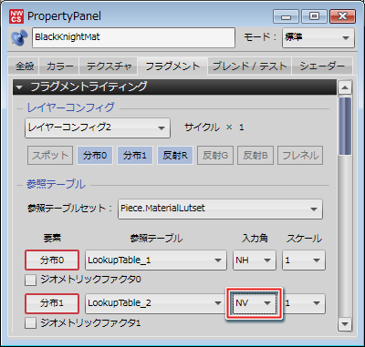365x347 pixels.
Task: Toggle the スポット layer button
Action: coord(50,156)
